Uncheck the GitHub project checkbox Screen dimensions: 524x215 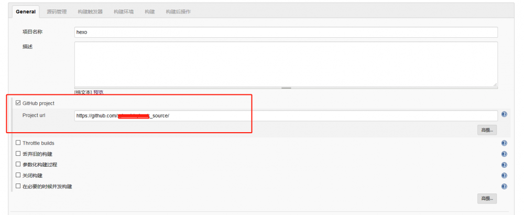coord(18,103)
